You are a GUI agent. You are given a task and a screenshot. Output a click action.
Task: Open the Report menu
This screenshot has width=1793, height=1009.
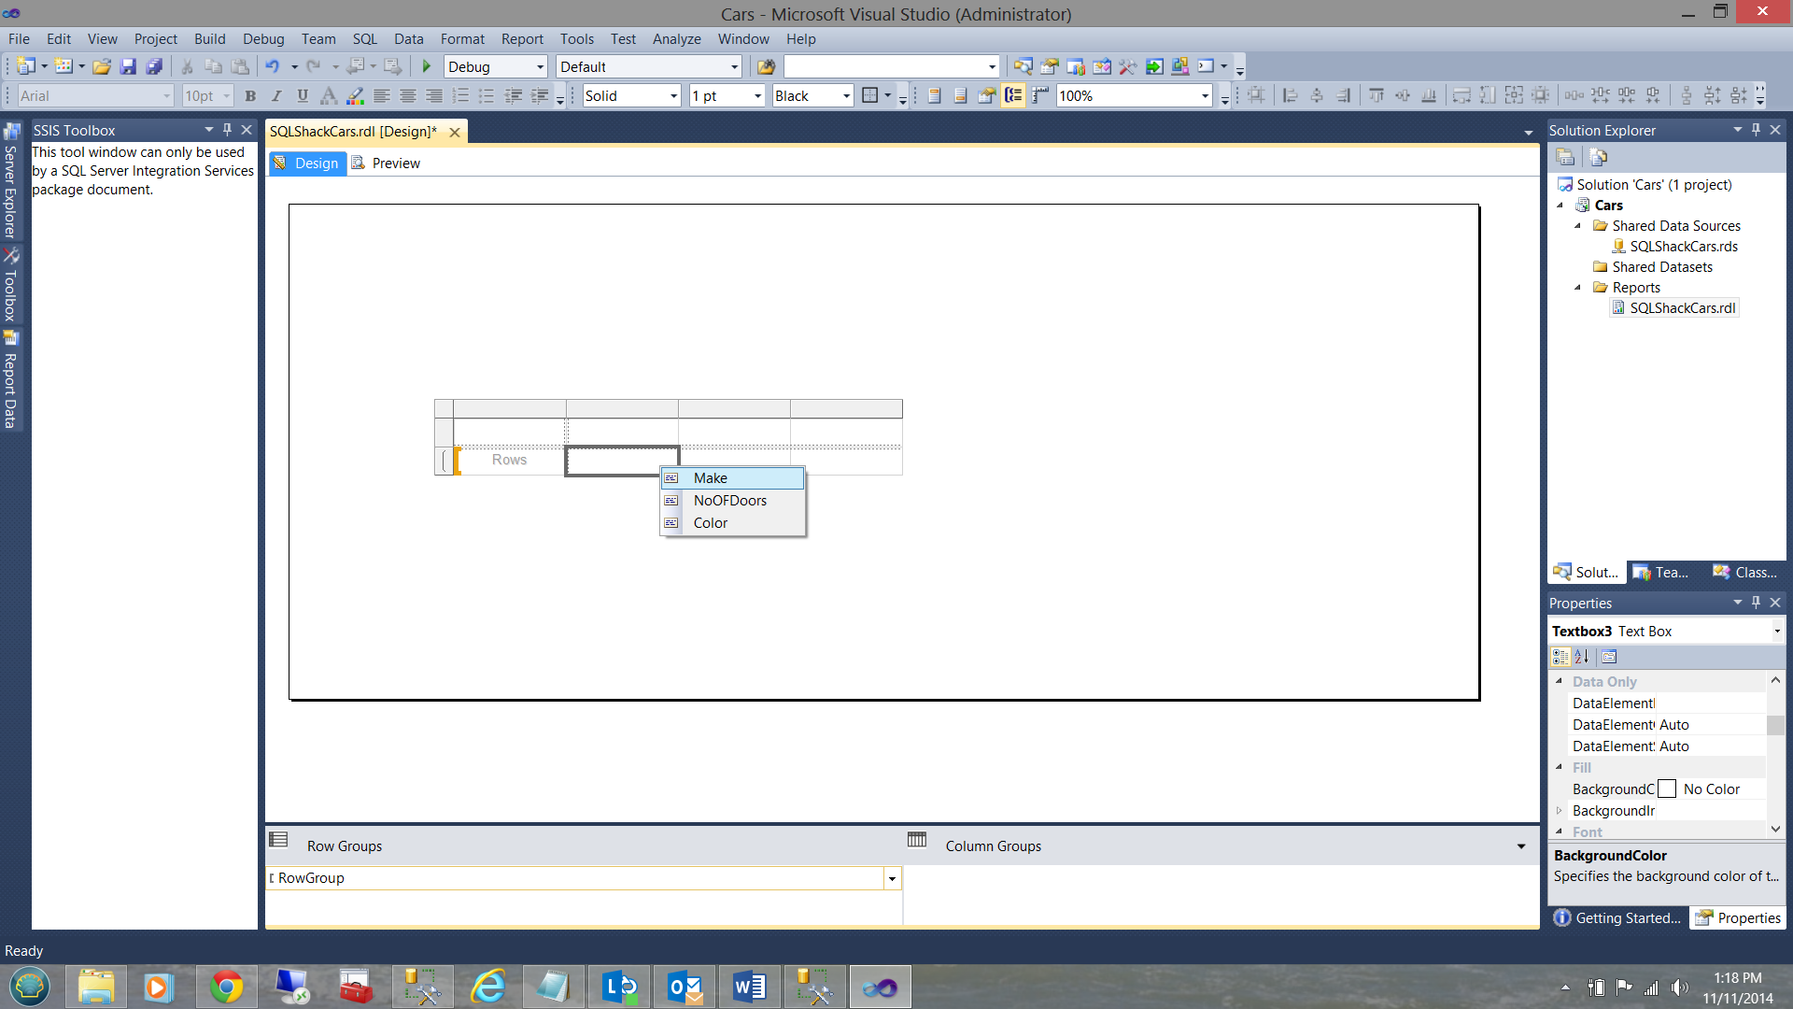tap(521, 39)
